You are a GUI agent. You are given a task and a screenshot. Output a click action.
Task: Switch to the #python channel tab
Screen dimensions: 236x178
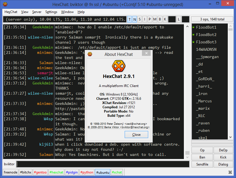[87, 172]
